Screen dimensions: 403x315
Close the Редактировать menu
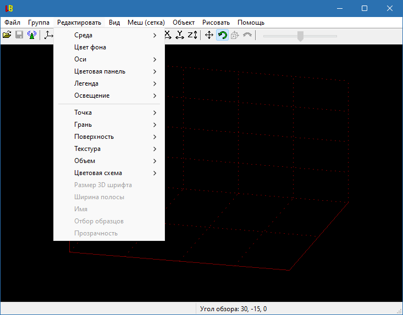click(x=79, y=22)
